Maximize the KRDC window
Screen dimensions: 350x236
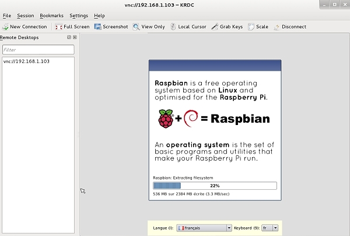pyautogui.click(x=335, y=5)
